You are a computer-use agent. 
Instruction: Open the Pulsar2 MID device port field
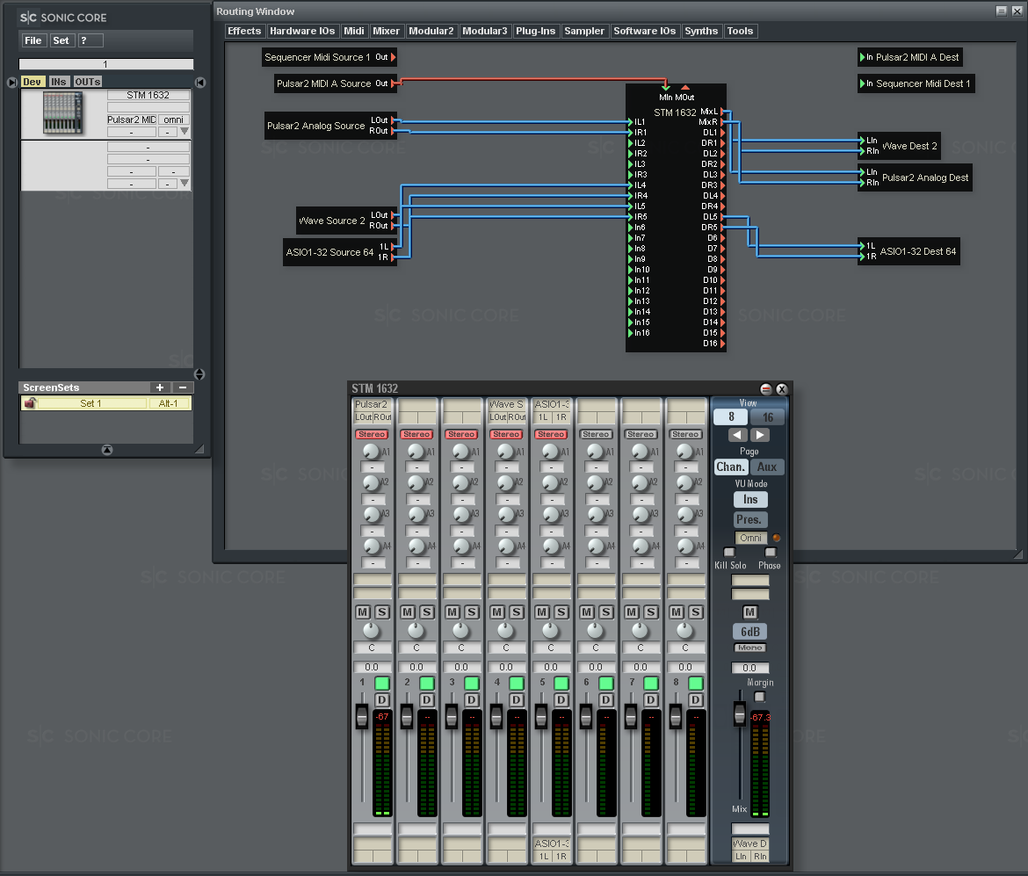coord(131,119)
